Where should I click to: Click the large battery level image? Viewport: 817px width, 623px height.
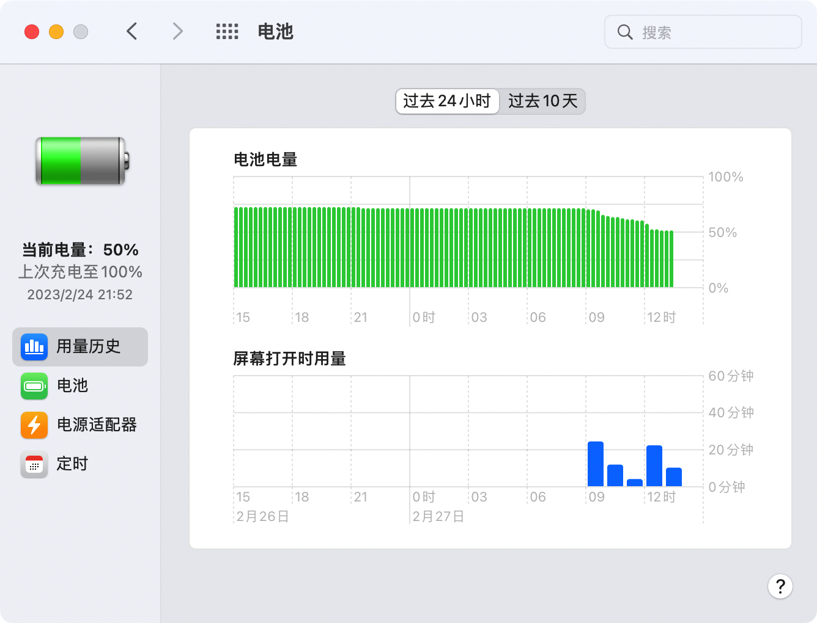point(82,161)
